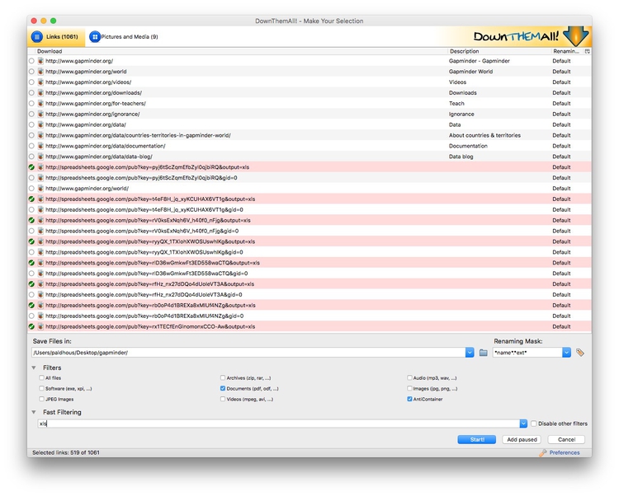Check the Audio (mp3, wav) filter
Viewport: 619px width, 496px height.
409,378
